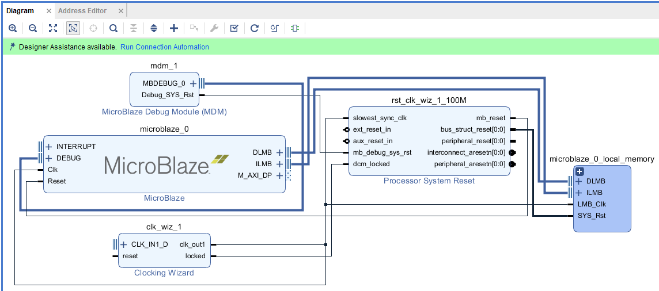Select Reset pin on microblaze_0
Image resolution: width=659 pixels, height=291 pixels.
(56, 181)
